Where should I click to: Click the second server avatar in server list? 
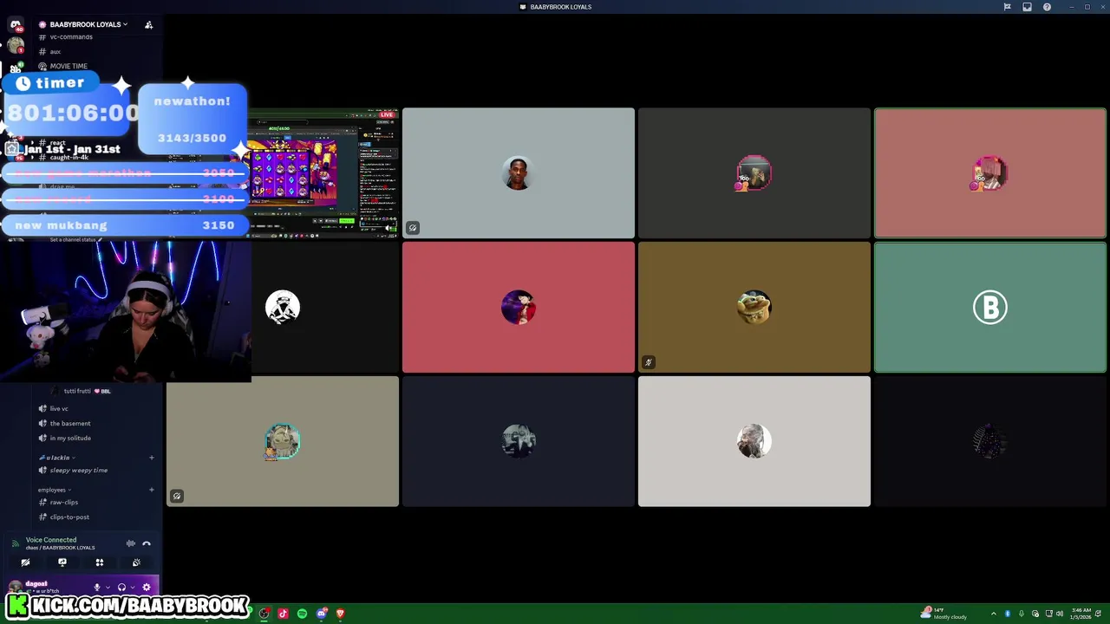(16, 45)
